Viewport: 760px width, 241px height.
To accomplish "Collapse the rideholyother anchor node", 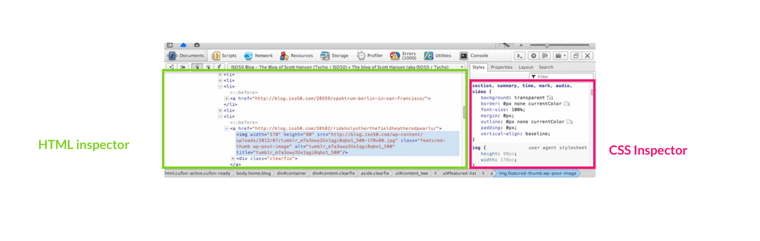I will click(226, 128).
